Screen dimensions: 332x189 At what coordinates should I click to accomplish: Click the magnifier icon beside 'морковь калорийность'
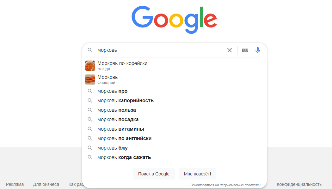click(90, 100)
